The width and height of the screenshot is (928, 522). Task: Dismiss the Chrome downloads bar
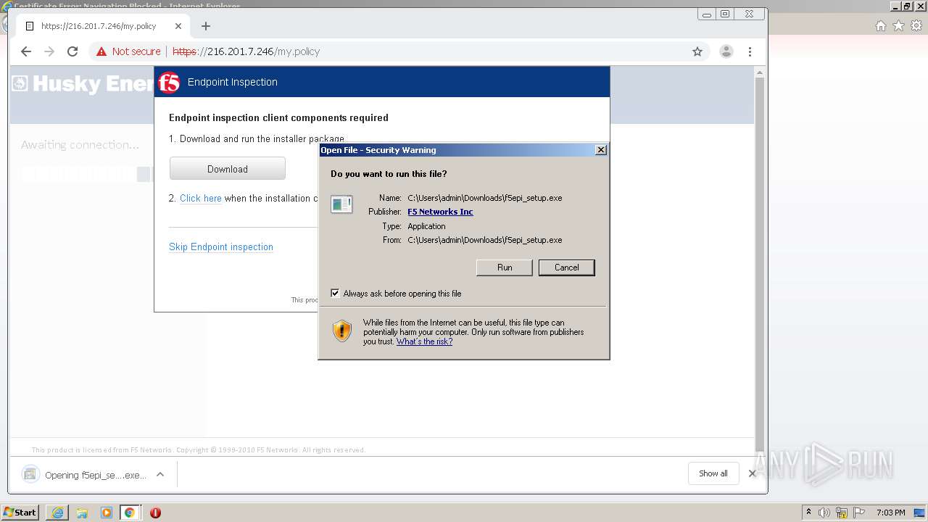point(753,473)
